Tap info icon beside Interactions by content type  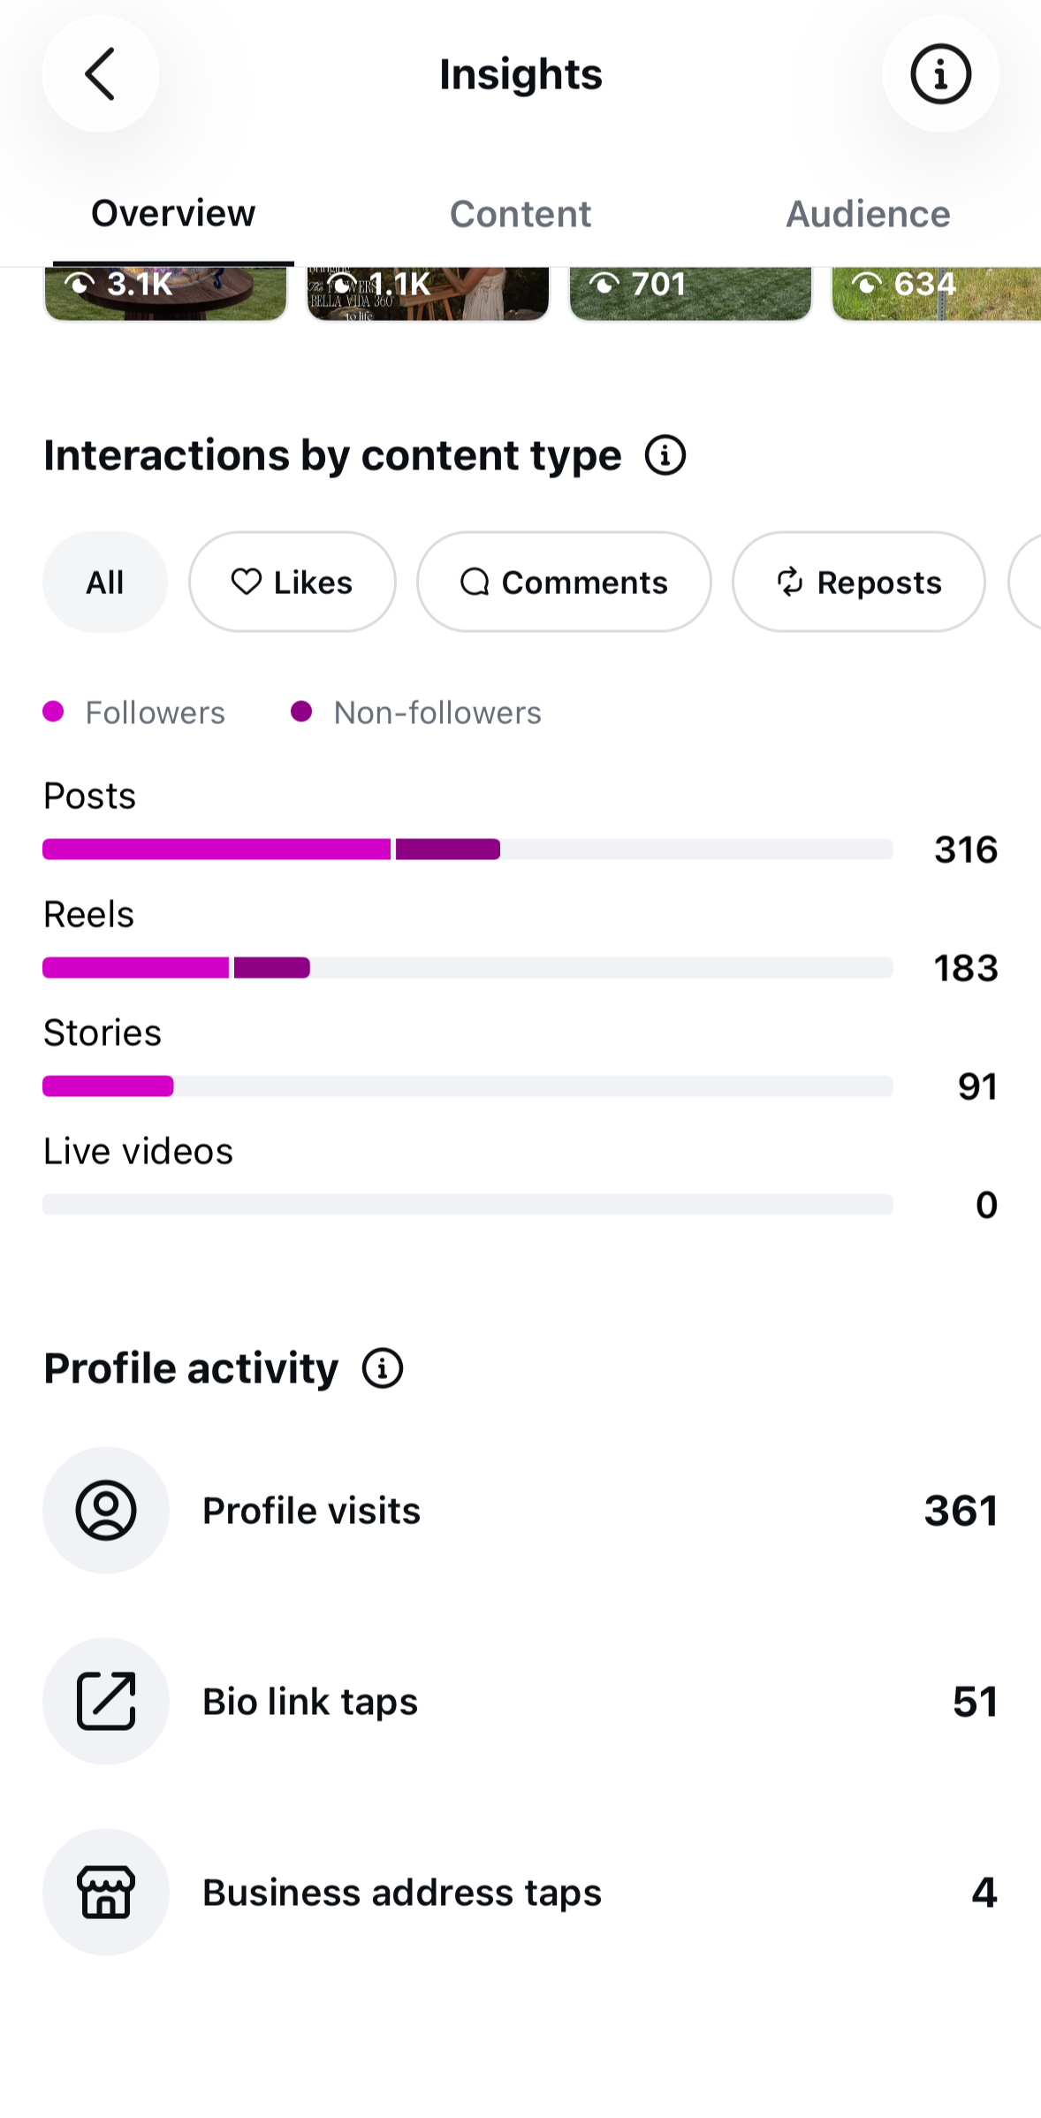pyautogui.click(x=665, y=455)
